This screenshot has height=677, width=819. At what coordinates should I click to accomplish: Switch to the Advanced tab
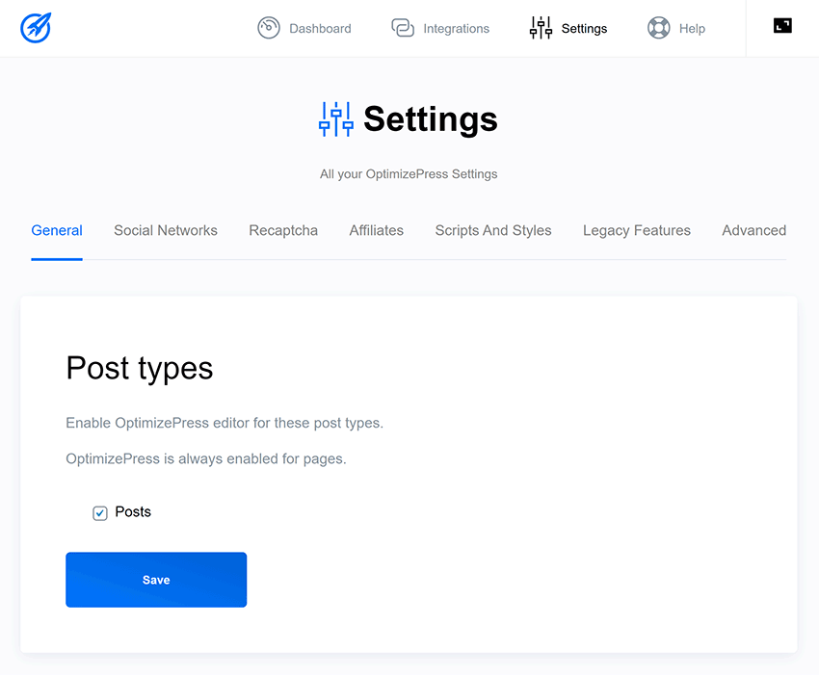(x=753, y=231)
